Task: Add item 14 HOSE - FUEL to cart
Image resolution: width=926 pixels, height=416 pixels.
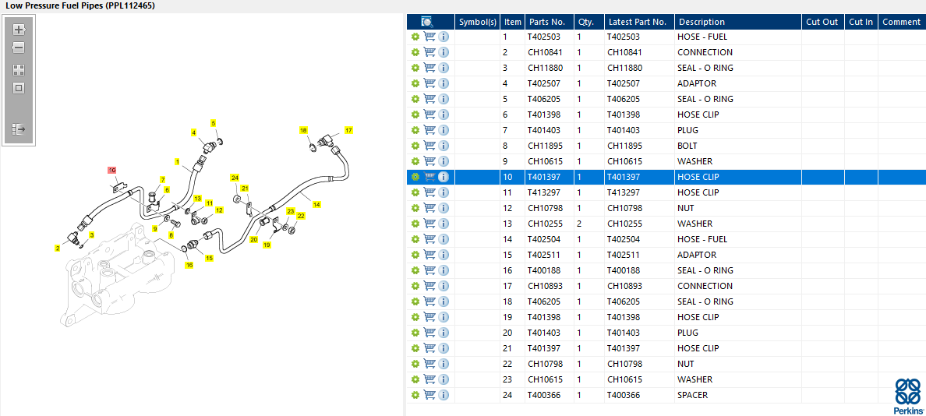Action: coord(430,239)
